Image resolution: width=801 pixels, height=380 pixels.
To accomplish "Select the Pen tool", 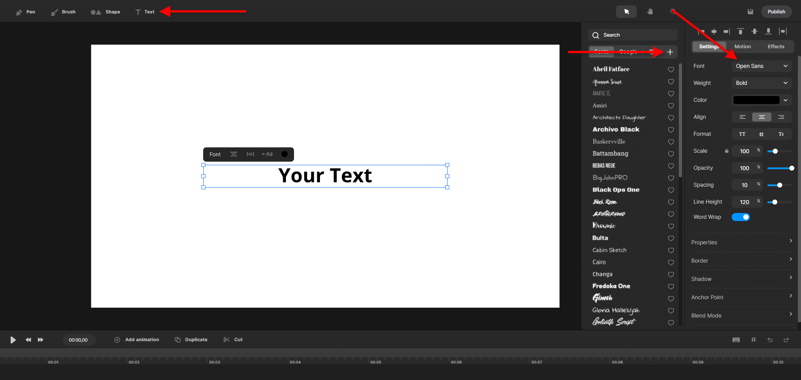I will point(26,12).
